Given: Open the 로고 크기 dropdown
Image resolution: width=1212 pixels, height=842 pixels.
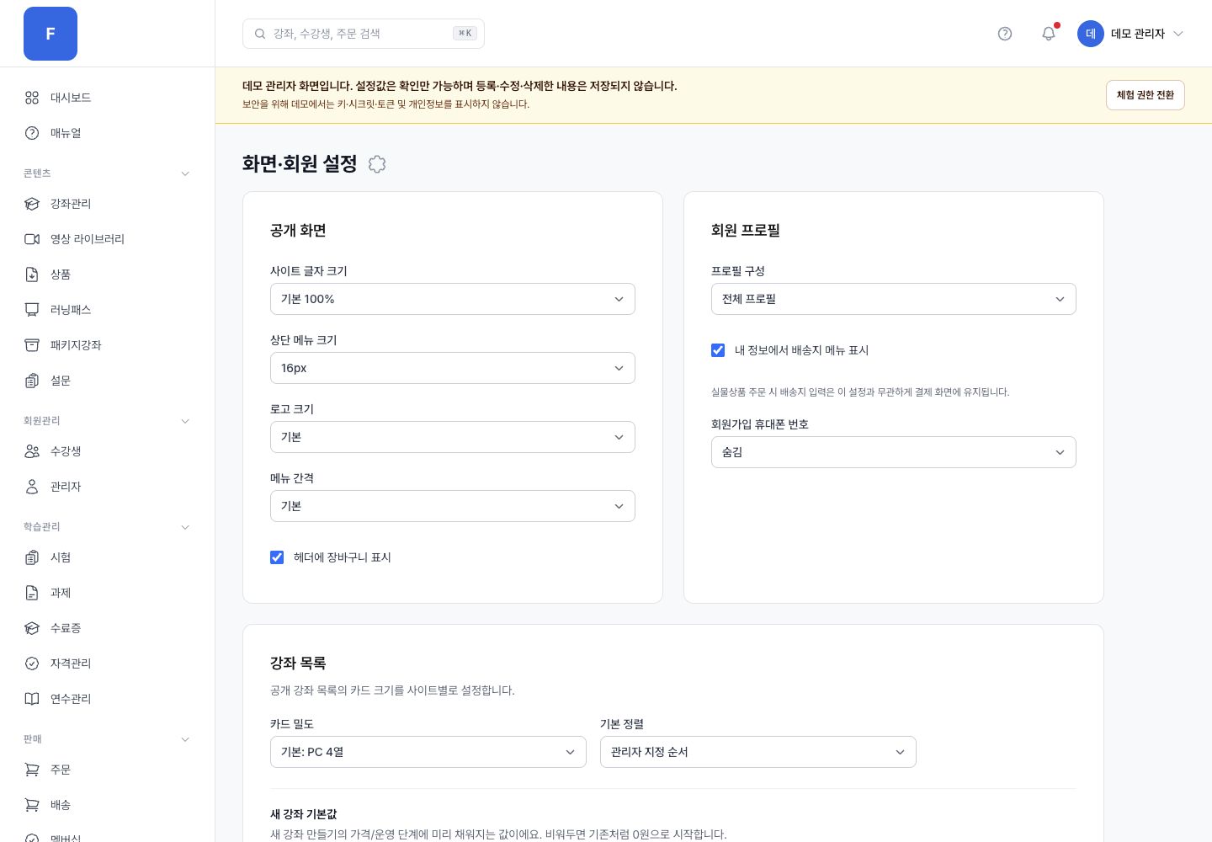Looking at the screenshot, I should (x=453, y=437).
